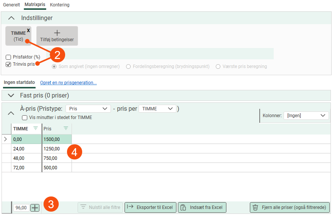Click the row indicator arrow for 0,00
This screenshot has width=332, height=215.
tap(6, 139)
